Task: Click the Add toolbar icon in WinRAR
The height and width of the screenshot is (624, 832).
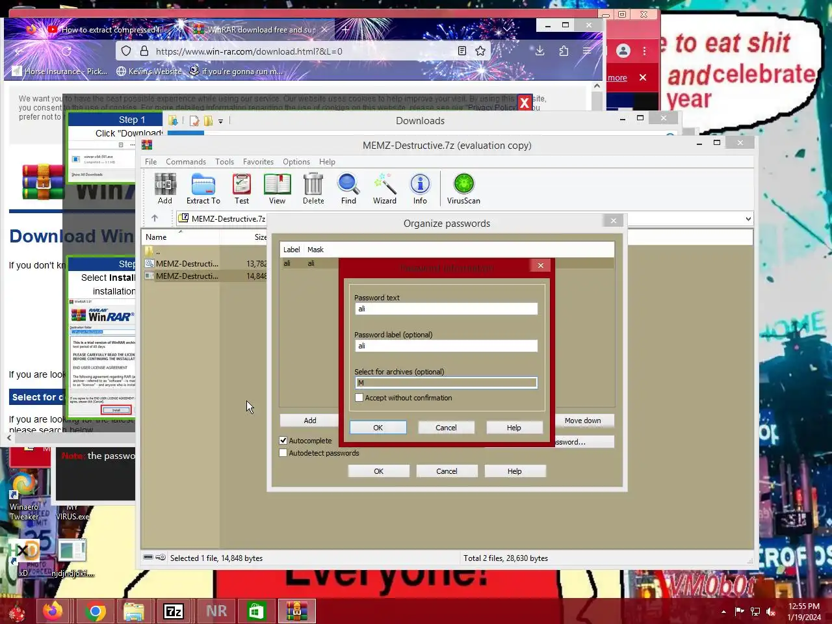Action: point(165,189)
